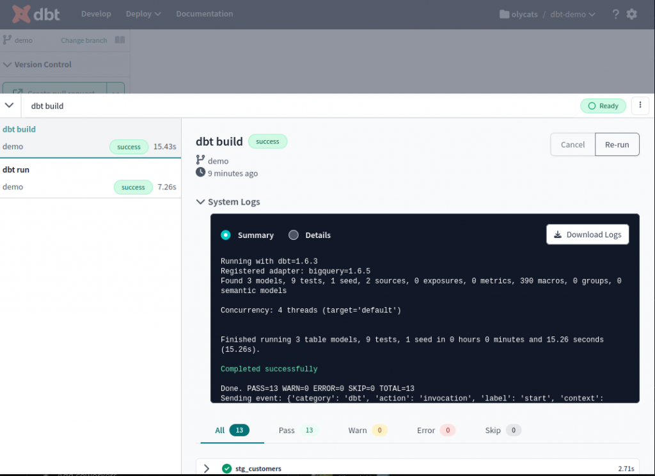Click the olycats account link
Image resolution: width=655 pixels, height=476 pixels.
pos(525,14)
